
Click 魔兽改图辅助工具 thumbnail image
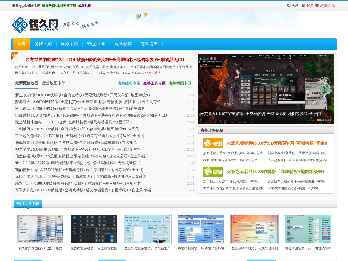pyautogui.click(x=308, y=229)
